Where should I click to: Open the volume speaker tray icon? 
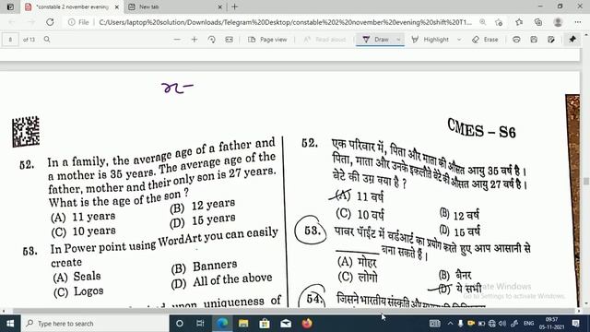tap(501, 324)
